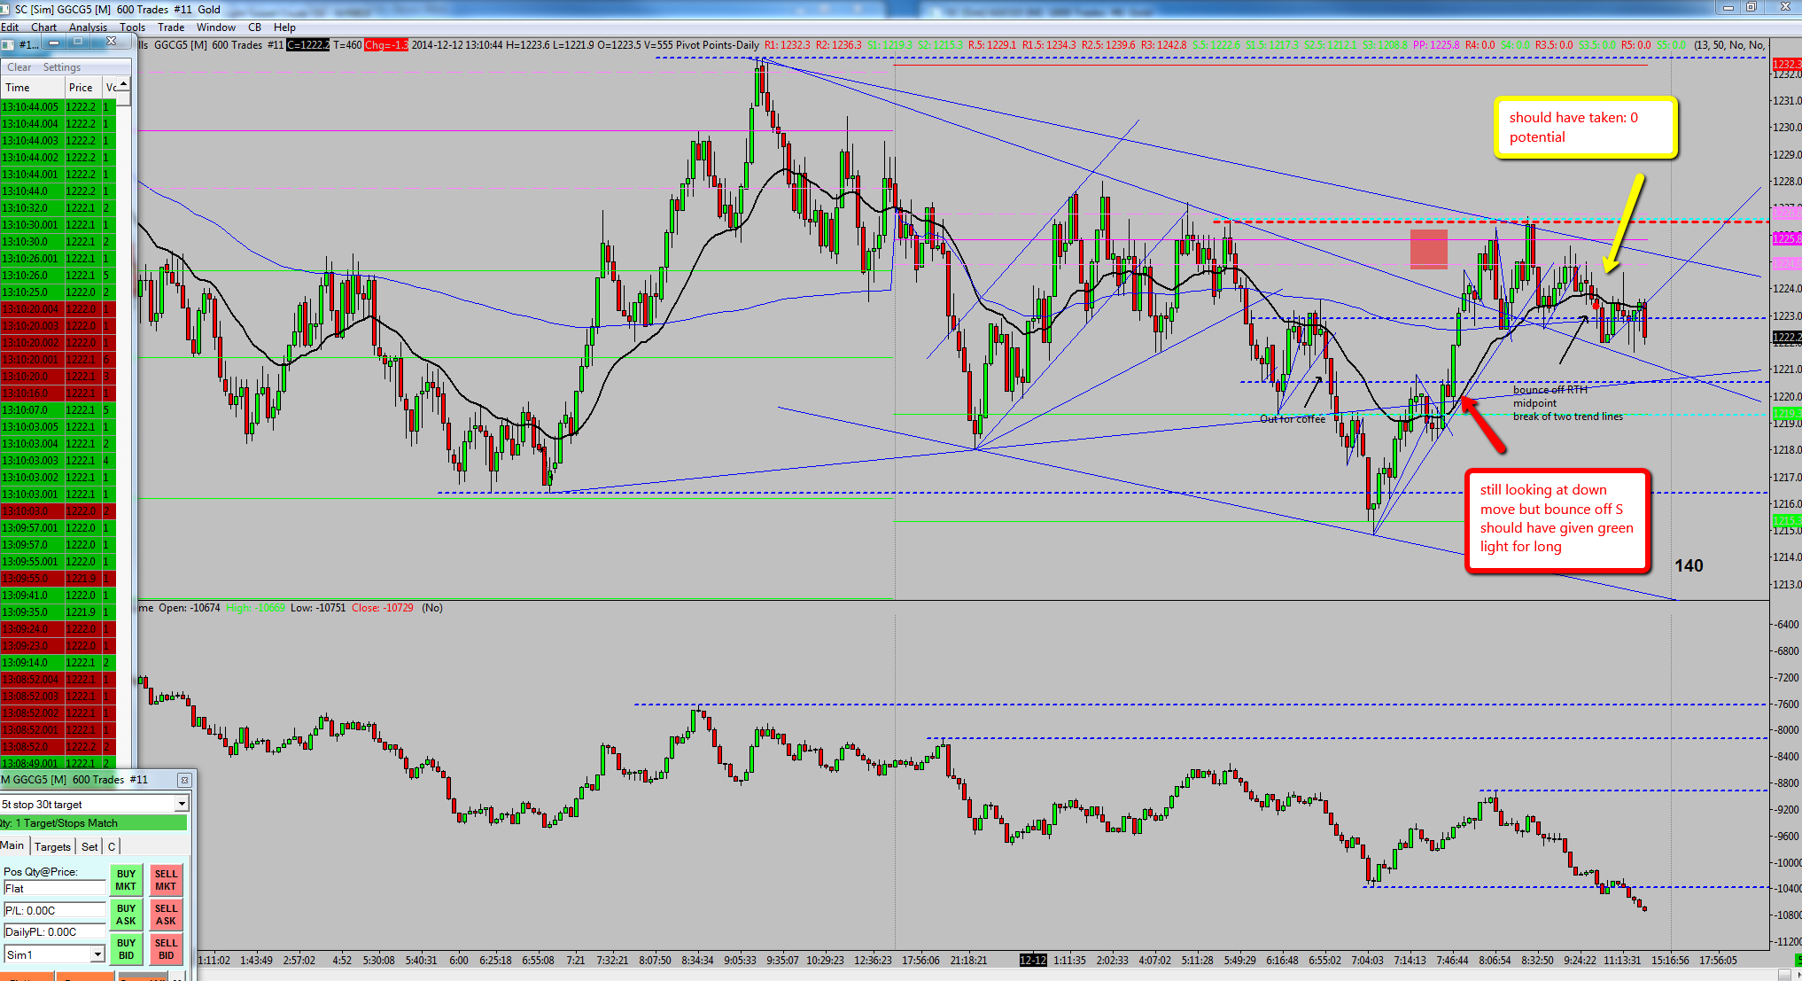
Task: Expand the Sim1 account dropdown
Action: coord(97,954)
